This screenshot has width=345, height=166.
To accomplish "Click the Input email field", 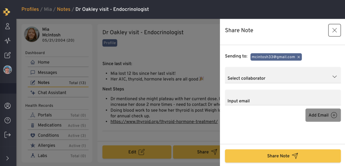I will pyautogui.click(x=283, y=97).
